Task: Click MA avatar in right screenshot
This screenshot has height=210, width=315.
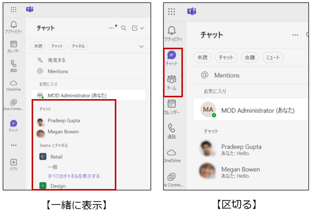Action: coord(208,110)
